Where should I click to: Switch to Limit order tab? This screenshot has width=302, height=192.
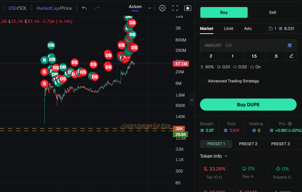point(229,29)
